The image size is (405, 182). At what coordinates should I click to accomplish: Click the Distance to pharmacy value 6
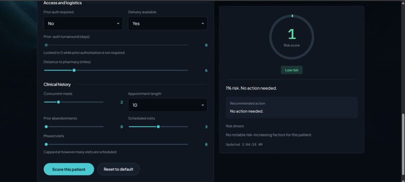[206, 70]
